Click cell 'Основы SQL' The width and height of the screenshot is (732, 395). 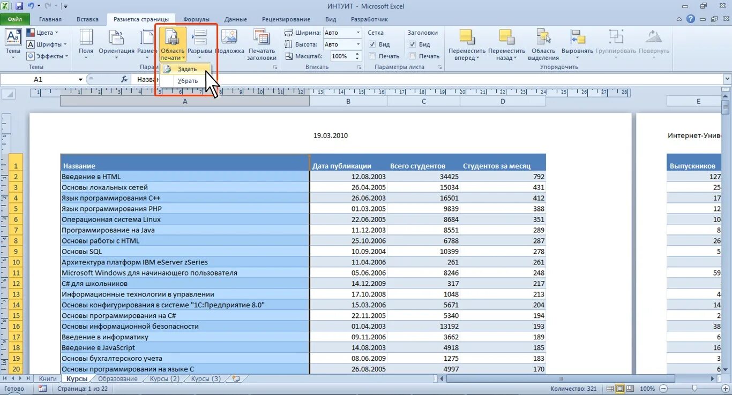pos(185,252)
